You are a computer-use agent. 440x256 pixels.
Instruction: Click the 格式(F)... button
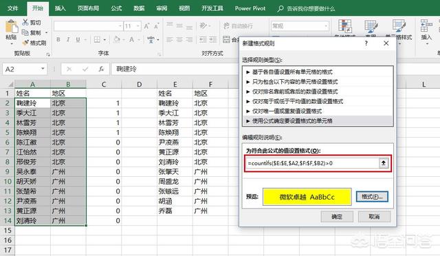pos(372,196)
